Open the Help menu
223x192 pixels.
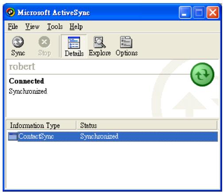(x=76, y=27)
